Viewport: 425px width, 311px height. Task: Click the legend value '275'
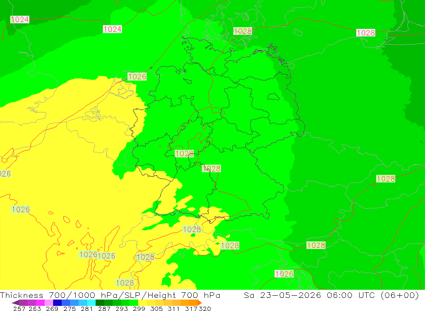[x=70, y=309]
